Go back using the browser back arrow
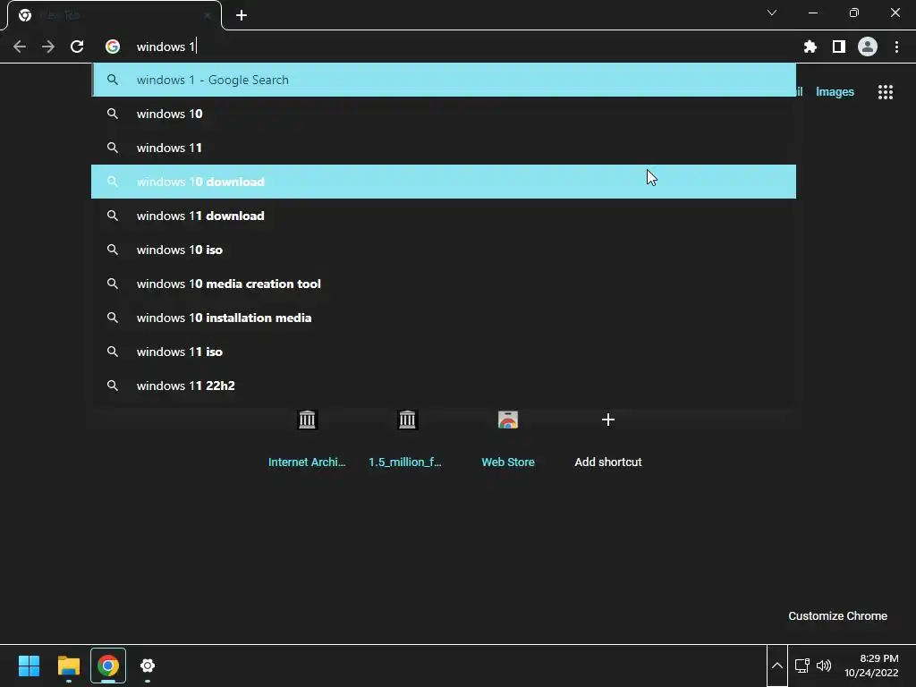This screenshot has height=687, width=916. coord(20,47)
